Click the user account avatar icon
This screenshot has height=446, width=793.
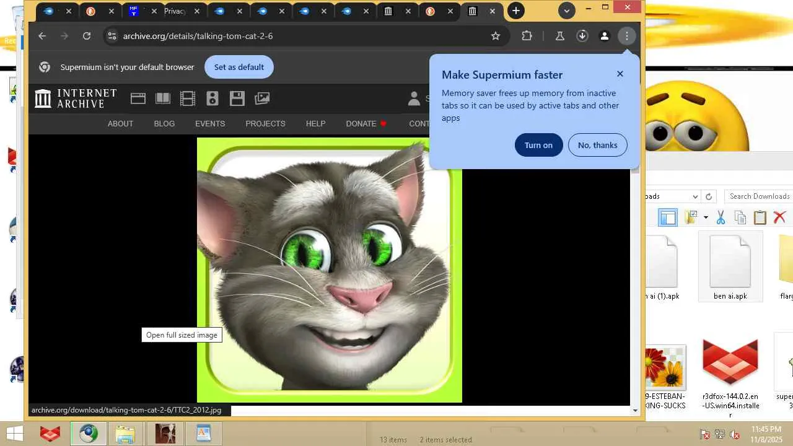414,98
